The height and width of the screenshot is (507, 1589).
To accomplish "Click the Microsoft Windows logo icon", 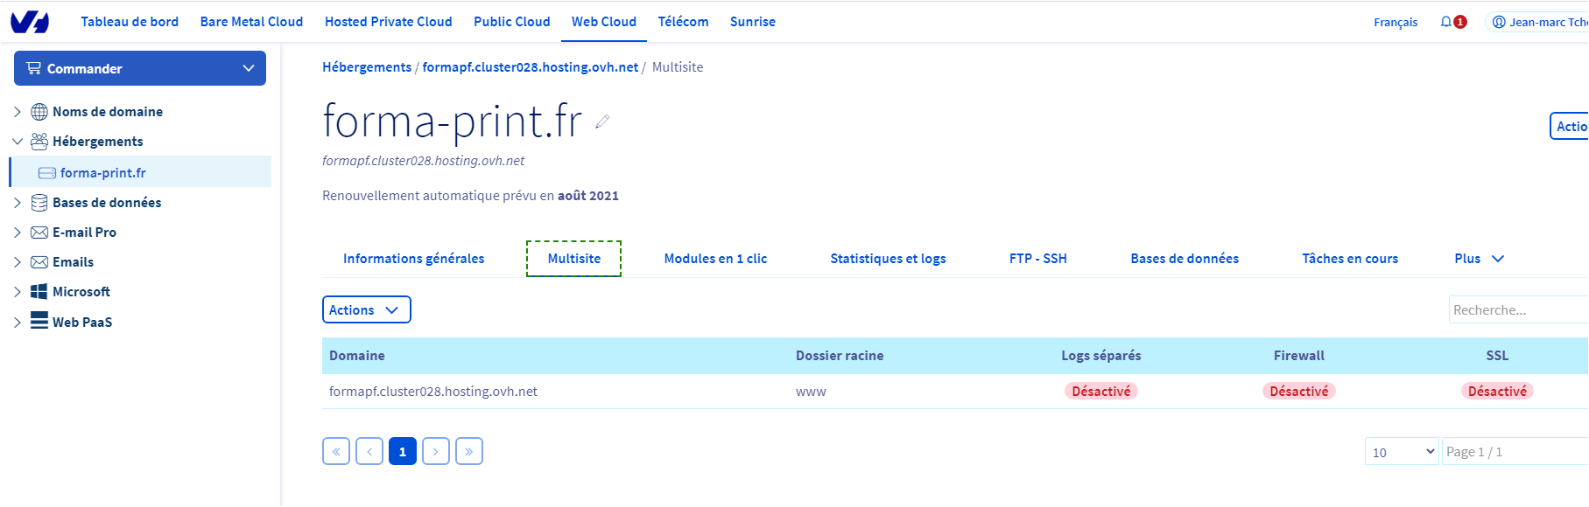I will [39, 292].
